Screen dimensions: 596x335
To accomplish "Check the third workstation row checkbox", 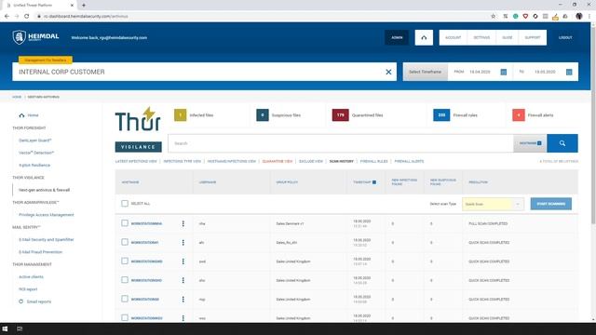I will 125,261.
